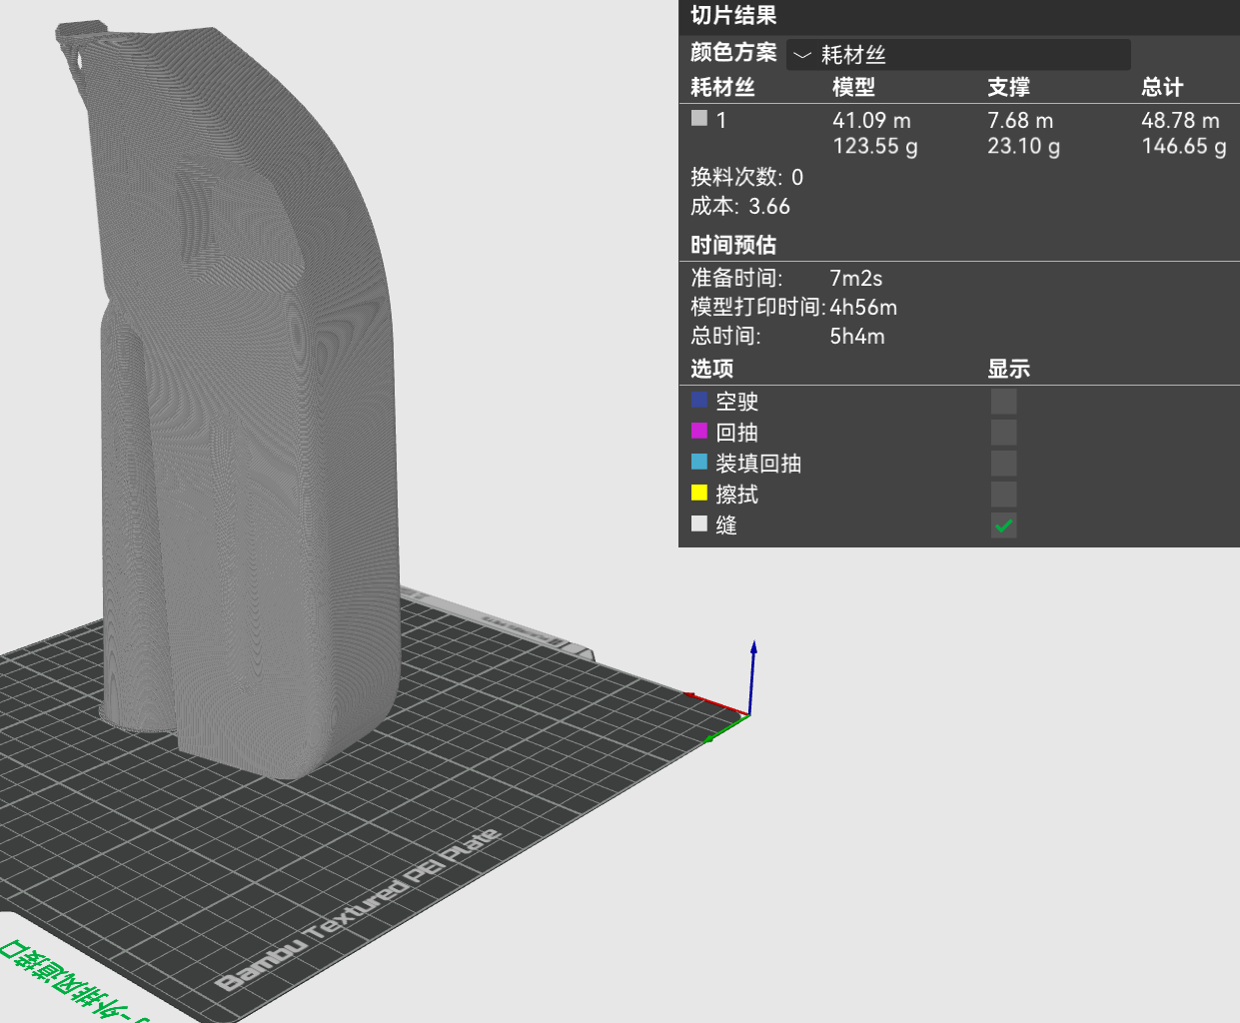This screenshot has height=1023, width=1240.
Task: Click the total weight value 146.65 g
Action: (1184, 146)
